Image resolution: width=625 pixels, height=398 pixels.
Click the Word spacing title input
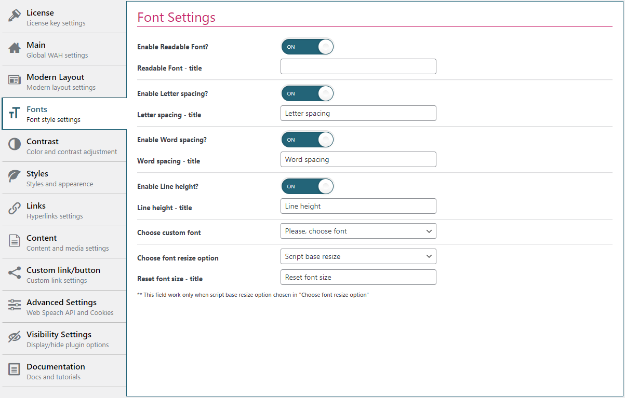(x=358, y=159)
